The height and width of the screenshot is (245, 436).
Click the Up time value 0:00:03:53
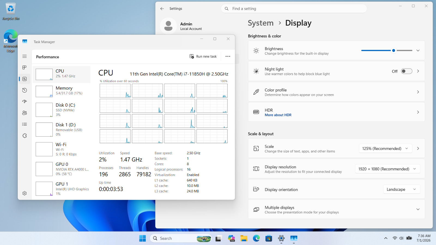[111, 189]
